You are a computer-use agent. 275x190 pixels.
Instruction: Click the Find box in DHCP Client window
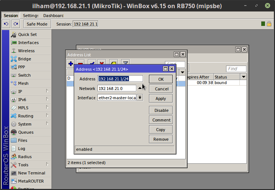[236, 69]
